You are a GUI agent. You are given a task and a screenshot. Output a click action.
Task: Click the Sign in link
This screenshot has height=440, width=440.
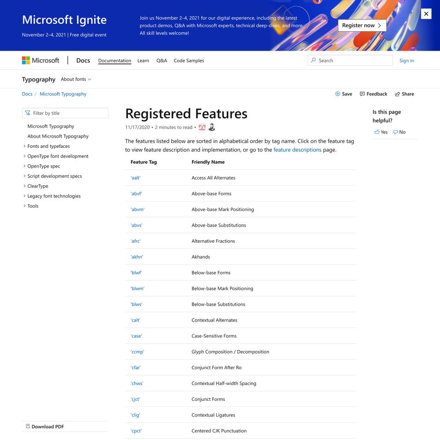coord(407,61)
